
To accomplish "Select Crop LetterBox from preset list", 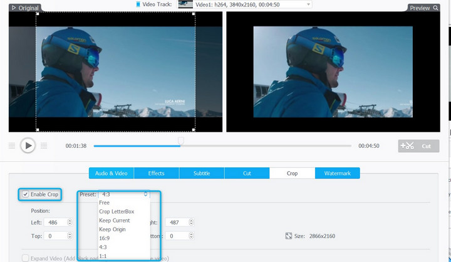I will pyautogui.click(x=117, y=211).
